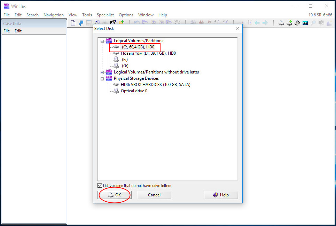
Task: Confirm the disk selection with OK
Action: click(115, 195)
